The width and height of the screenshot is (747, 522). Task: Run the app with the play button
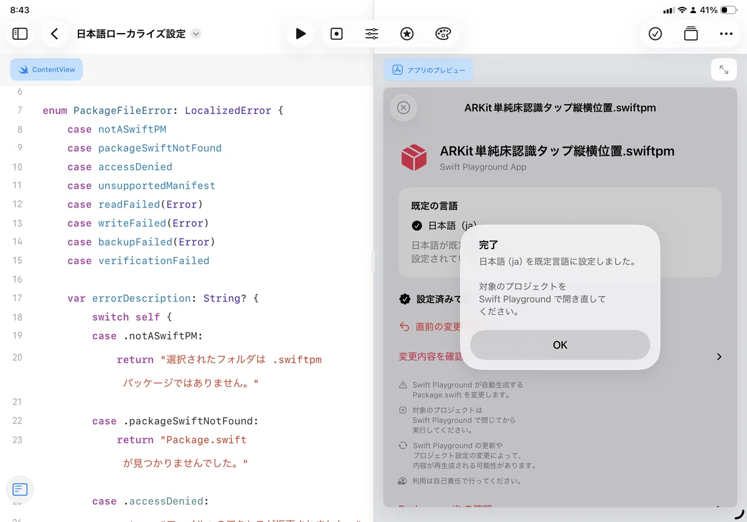(x=301, y=34)
